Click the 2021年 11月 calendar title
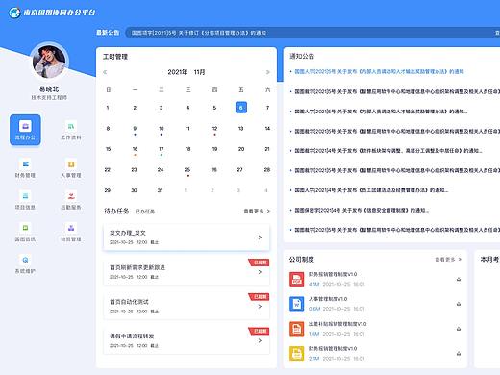Viewport: 500px width, 375px height. [x=187, y=72]
